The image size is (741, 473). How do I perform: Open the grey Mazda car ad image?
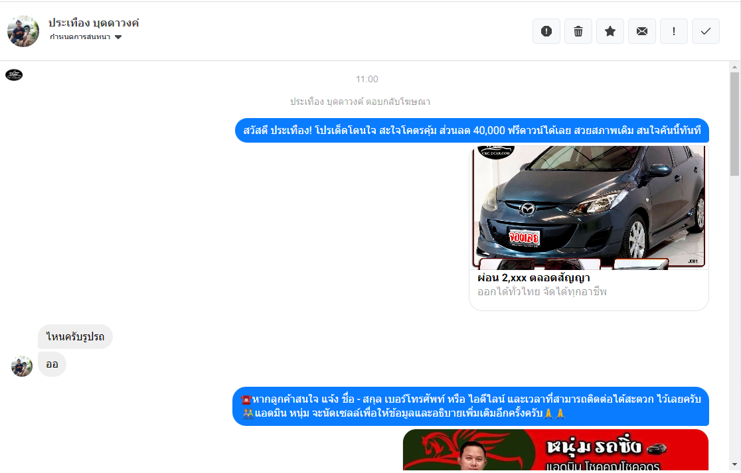(589, 207)
